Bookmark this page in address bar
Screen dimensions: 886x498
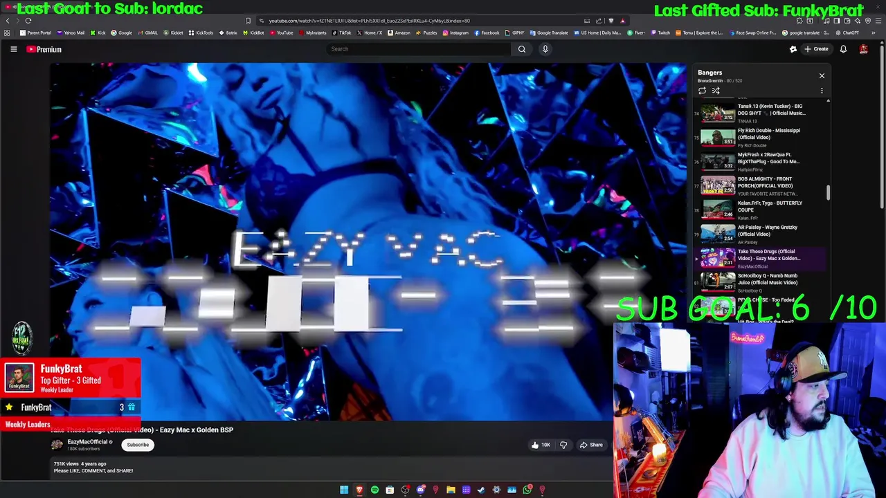[248, 21]
